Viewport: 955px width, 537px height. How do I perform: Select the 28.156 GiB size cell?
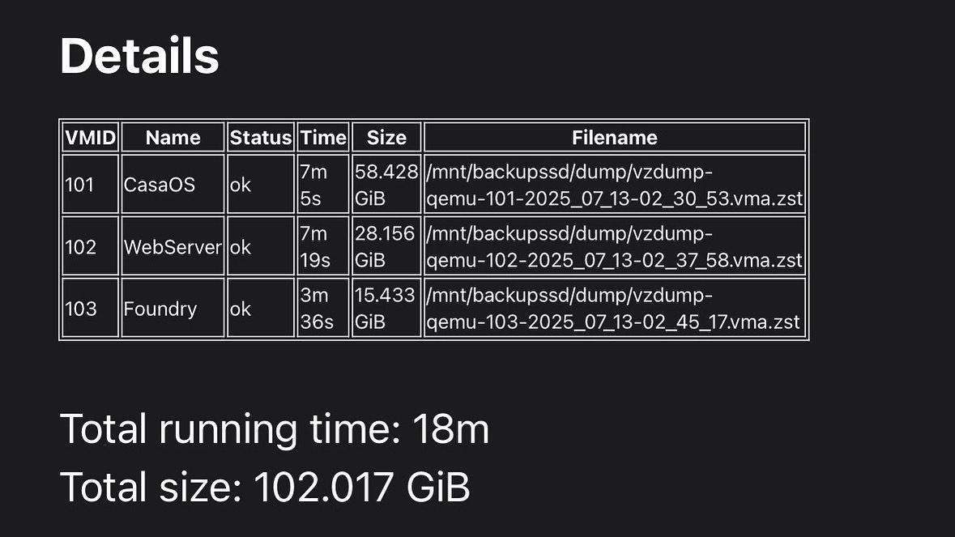pyautogui.click(x=386, y=246)
